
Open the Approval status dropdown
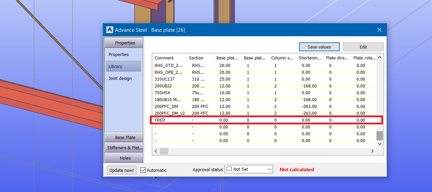[269, 169]
